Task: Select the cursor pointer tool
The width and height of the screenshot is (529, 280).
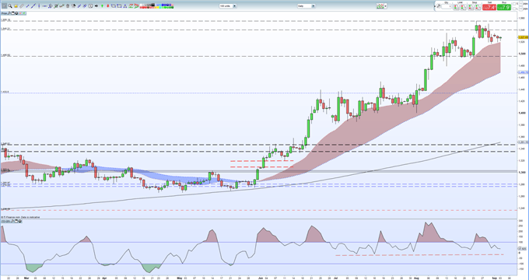Action: pyautogui.click(x=4, y=6)
